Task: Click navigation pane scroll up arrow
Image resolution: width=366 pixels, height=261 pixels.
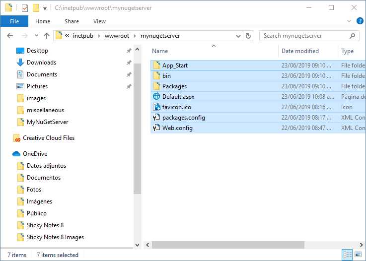Action: click(x=137, y=50)
